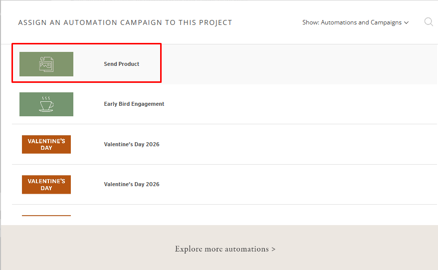This screenshot has height=270, width=438.
Task: Choose the Early Bird Engagement title
Action: pyautogui.click(x=134, y=104)
